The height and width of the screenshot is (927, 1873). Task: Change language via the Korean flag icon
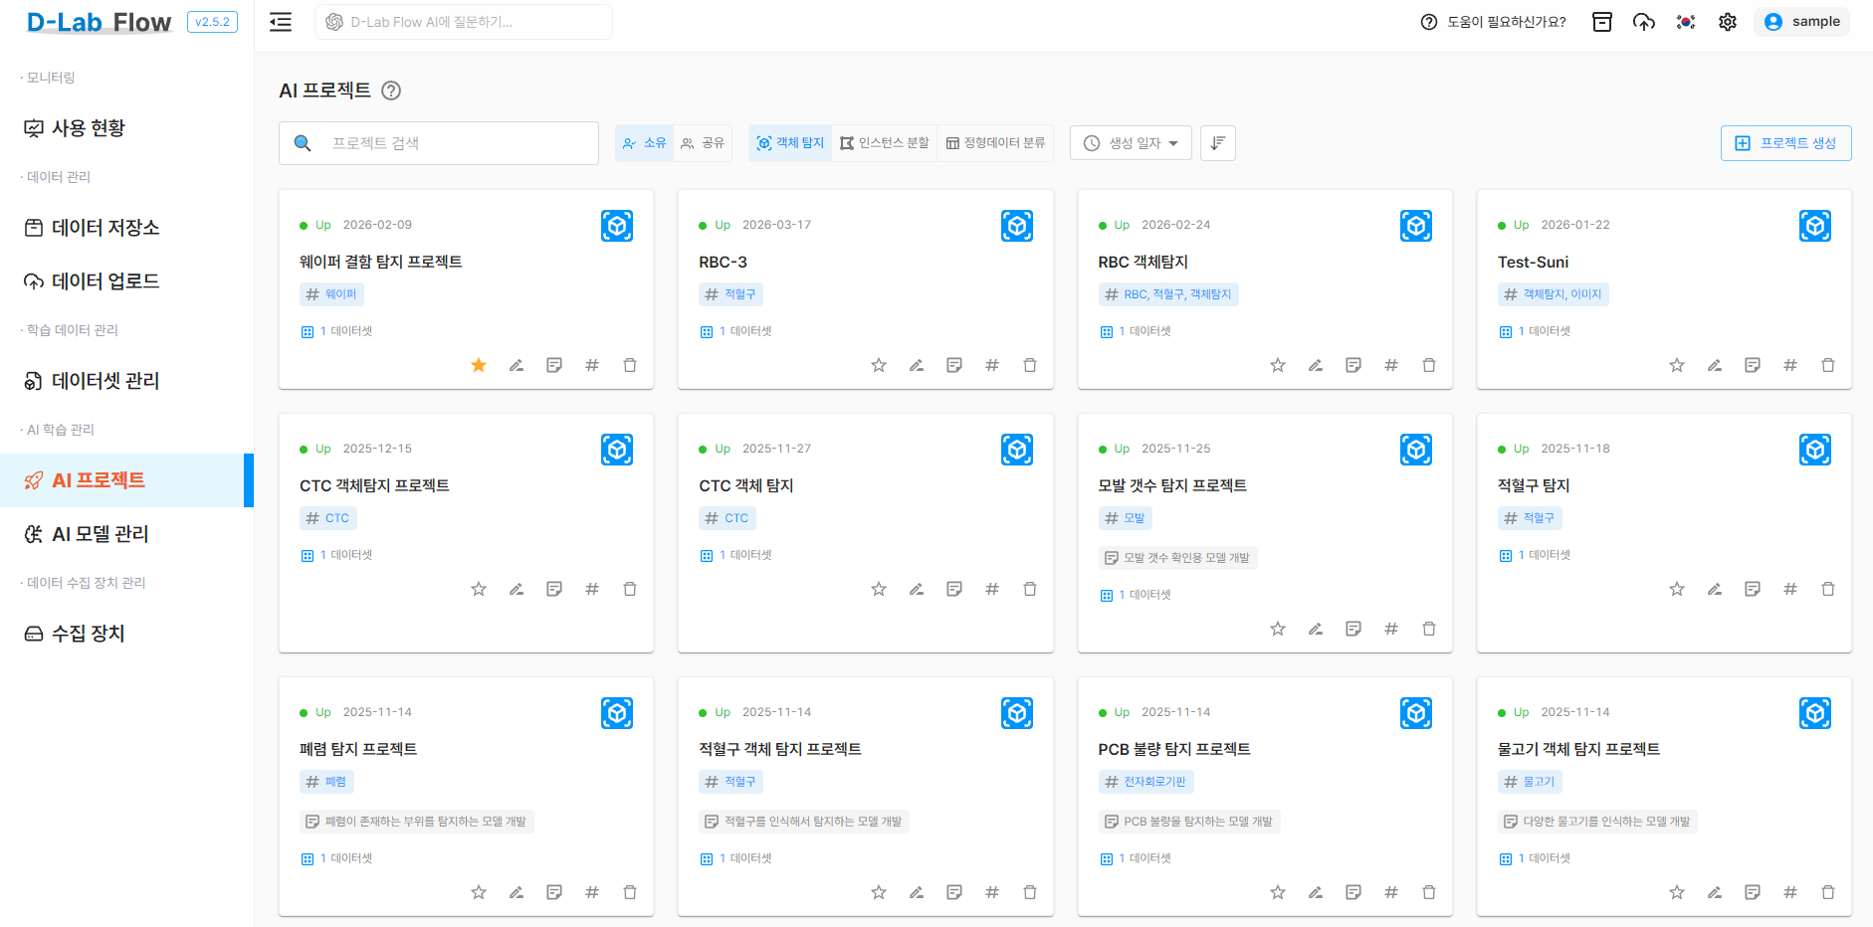(x=1686, y=22)
